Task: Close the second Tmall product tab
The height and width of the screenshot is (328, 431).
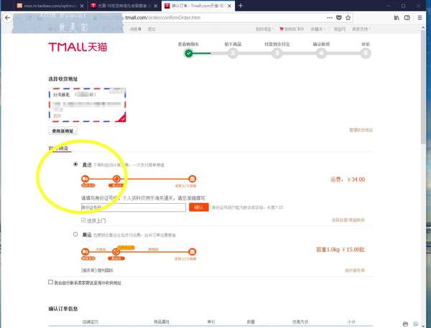Action: coord(156,6)
